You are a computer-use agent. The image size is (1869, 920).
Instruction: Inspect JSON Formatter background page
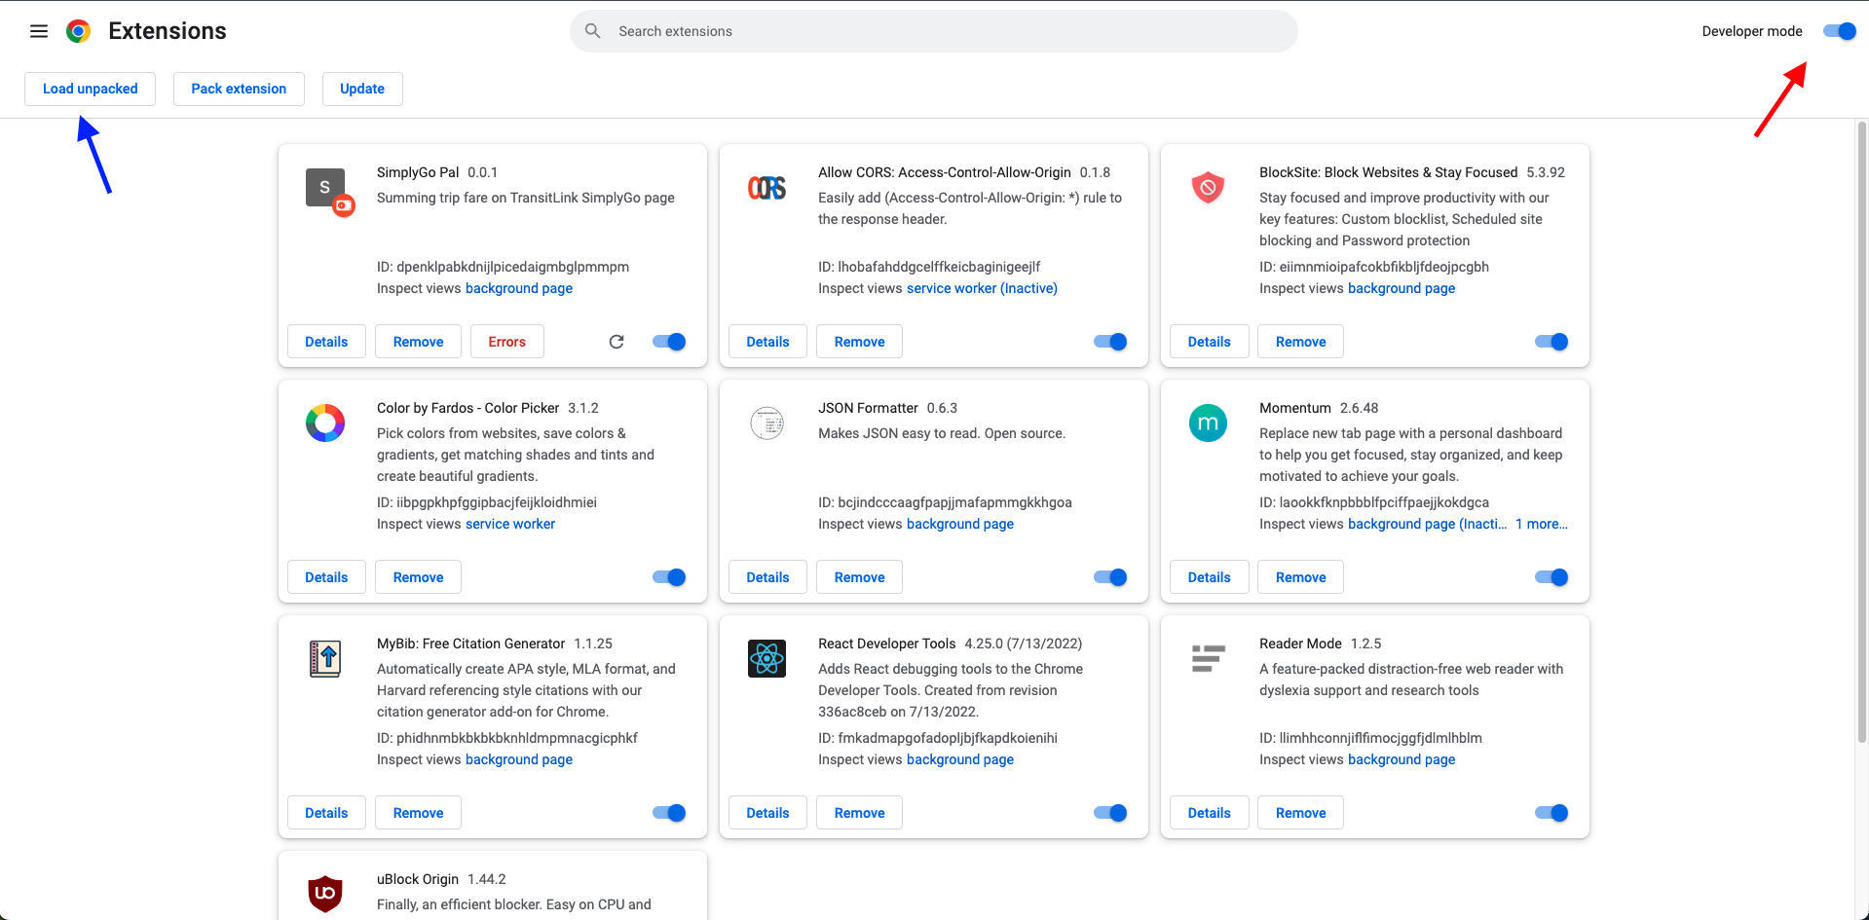tap(960, 524)
